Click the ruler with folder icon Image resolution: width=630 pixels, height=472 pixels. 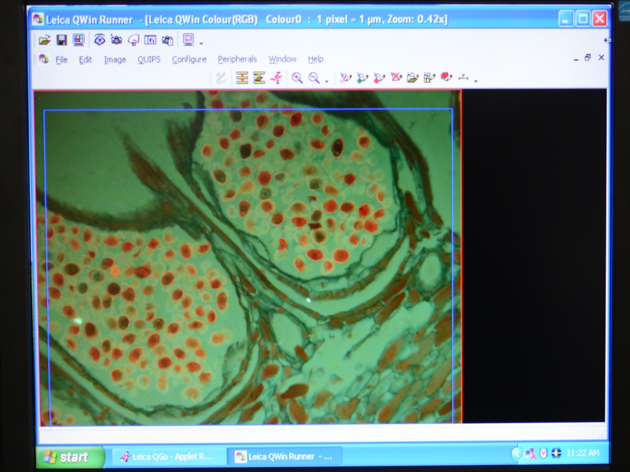tap(259, 78)
